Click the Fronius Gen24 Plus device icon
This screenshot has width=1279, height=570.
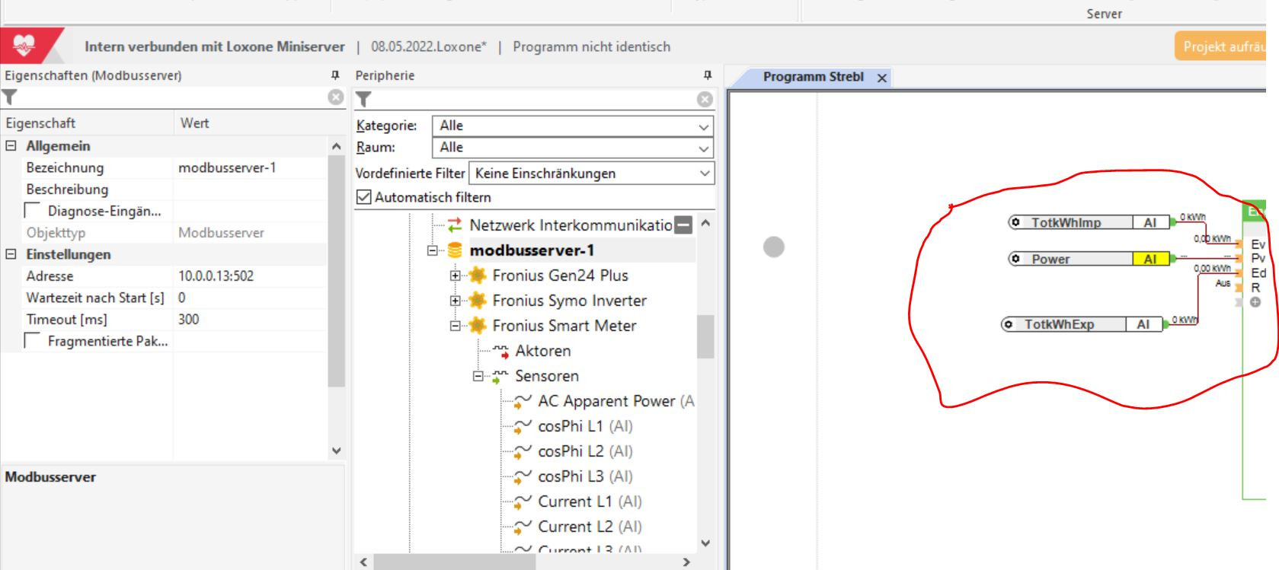478,275
